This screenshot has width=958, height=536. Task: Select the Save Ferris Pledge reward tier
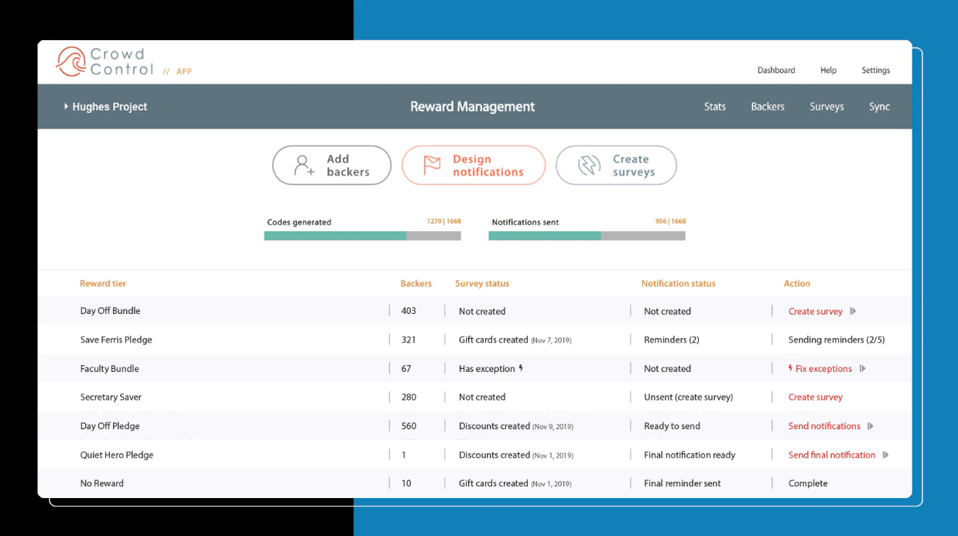pos(116,340)
